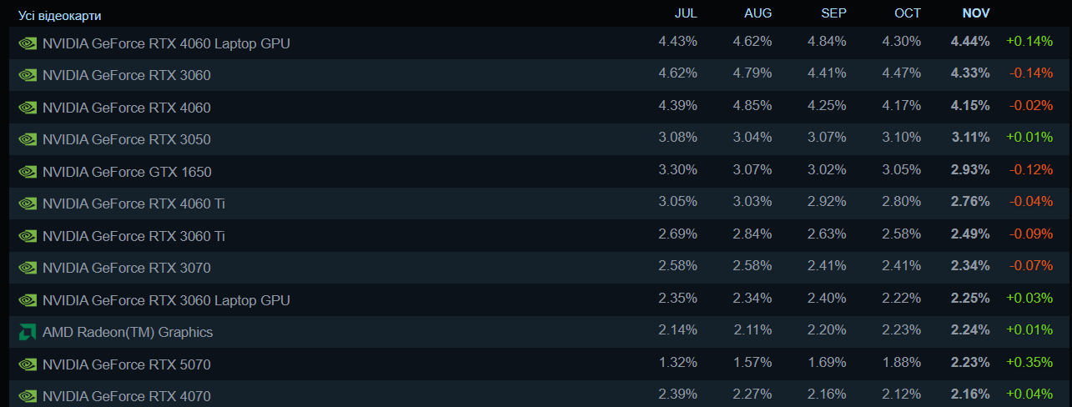Screen dimensions: 1072x407
Task: Click the JUL column header
Action: pyautogui.click(x=686, y=13)
